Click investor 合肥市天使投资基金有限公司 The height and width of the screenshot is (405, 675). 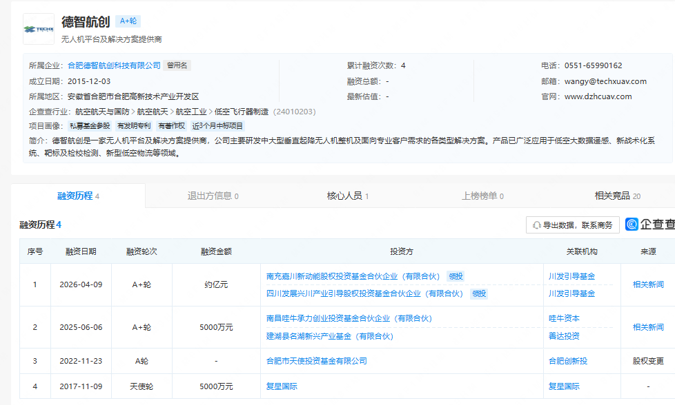316,360
